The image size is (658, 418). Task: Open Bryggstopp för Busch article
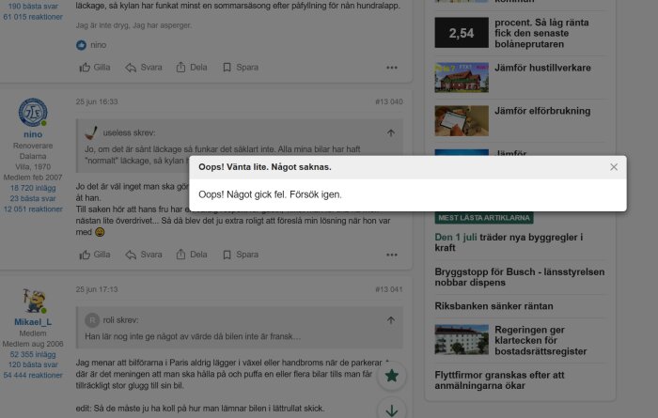pos(520,277)
